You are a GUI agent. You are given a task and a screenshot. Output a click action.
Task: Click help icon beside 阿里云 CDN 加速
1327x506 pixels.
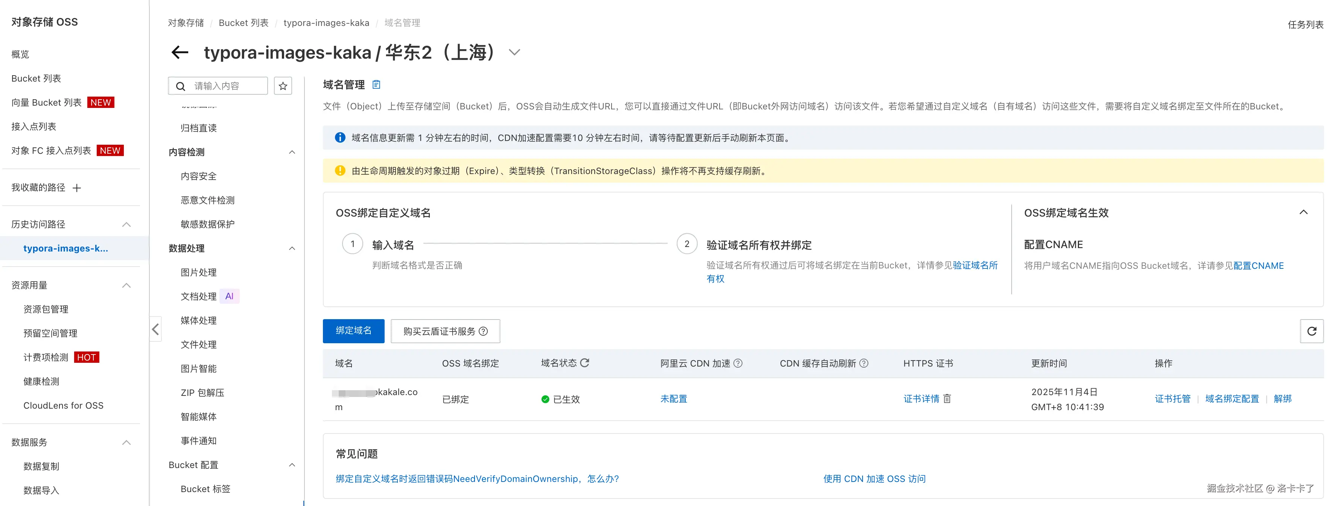click(x=738, y=364)
